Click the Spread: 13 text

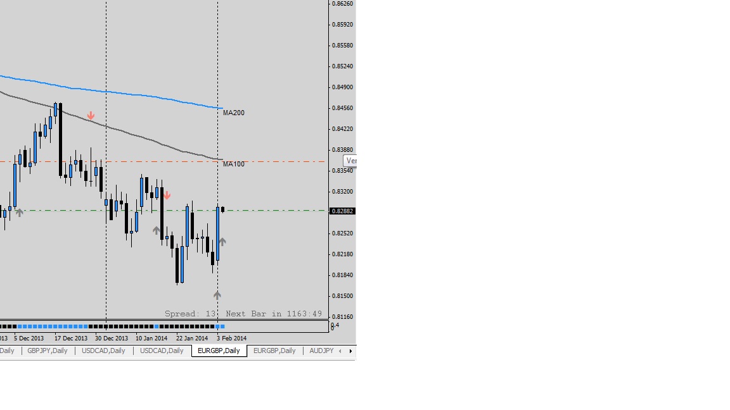click(x=190, y=314)
